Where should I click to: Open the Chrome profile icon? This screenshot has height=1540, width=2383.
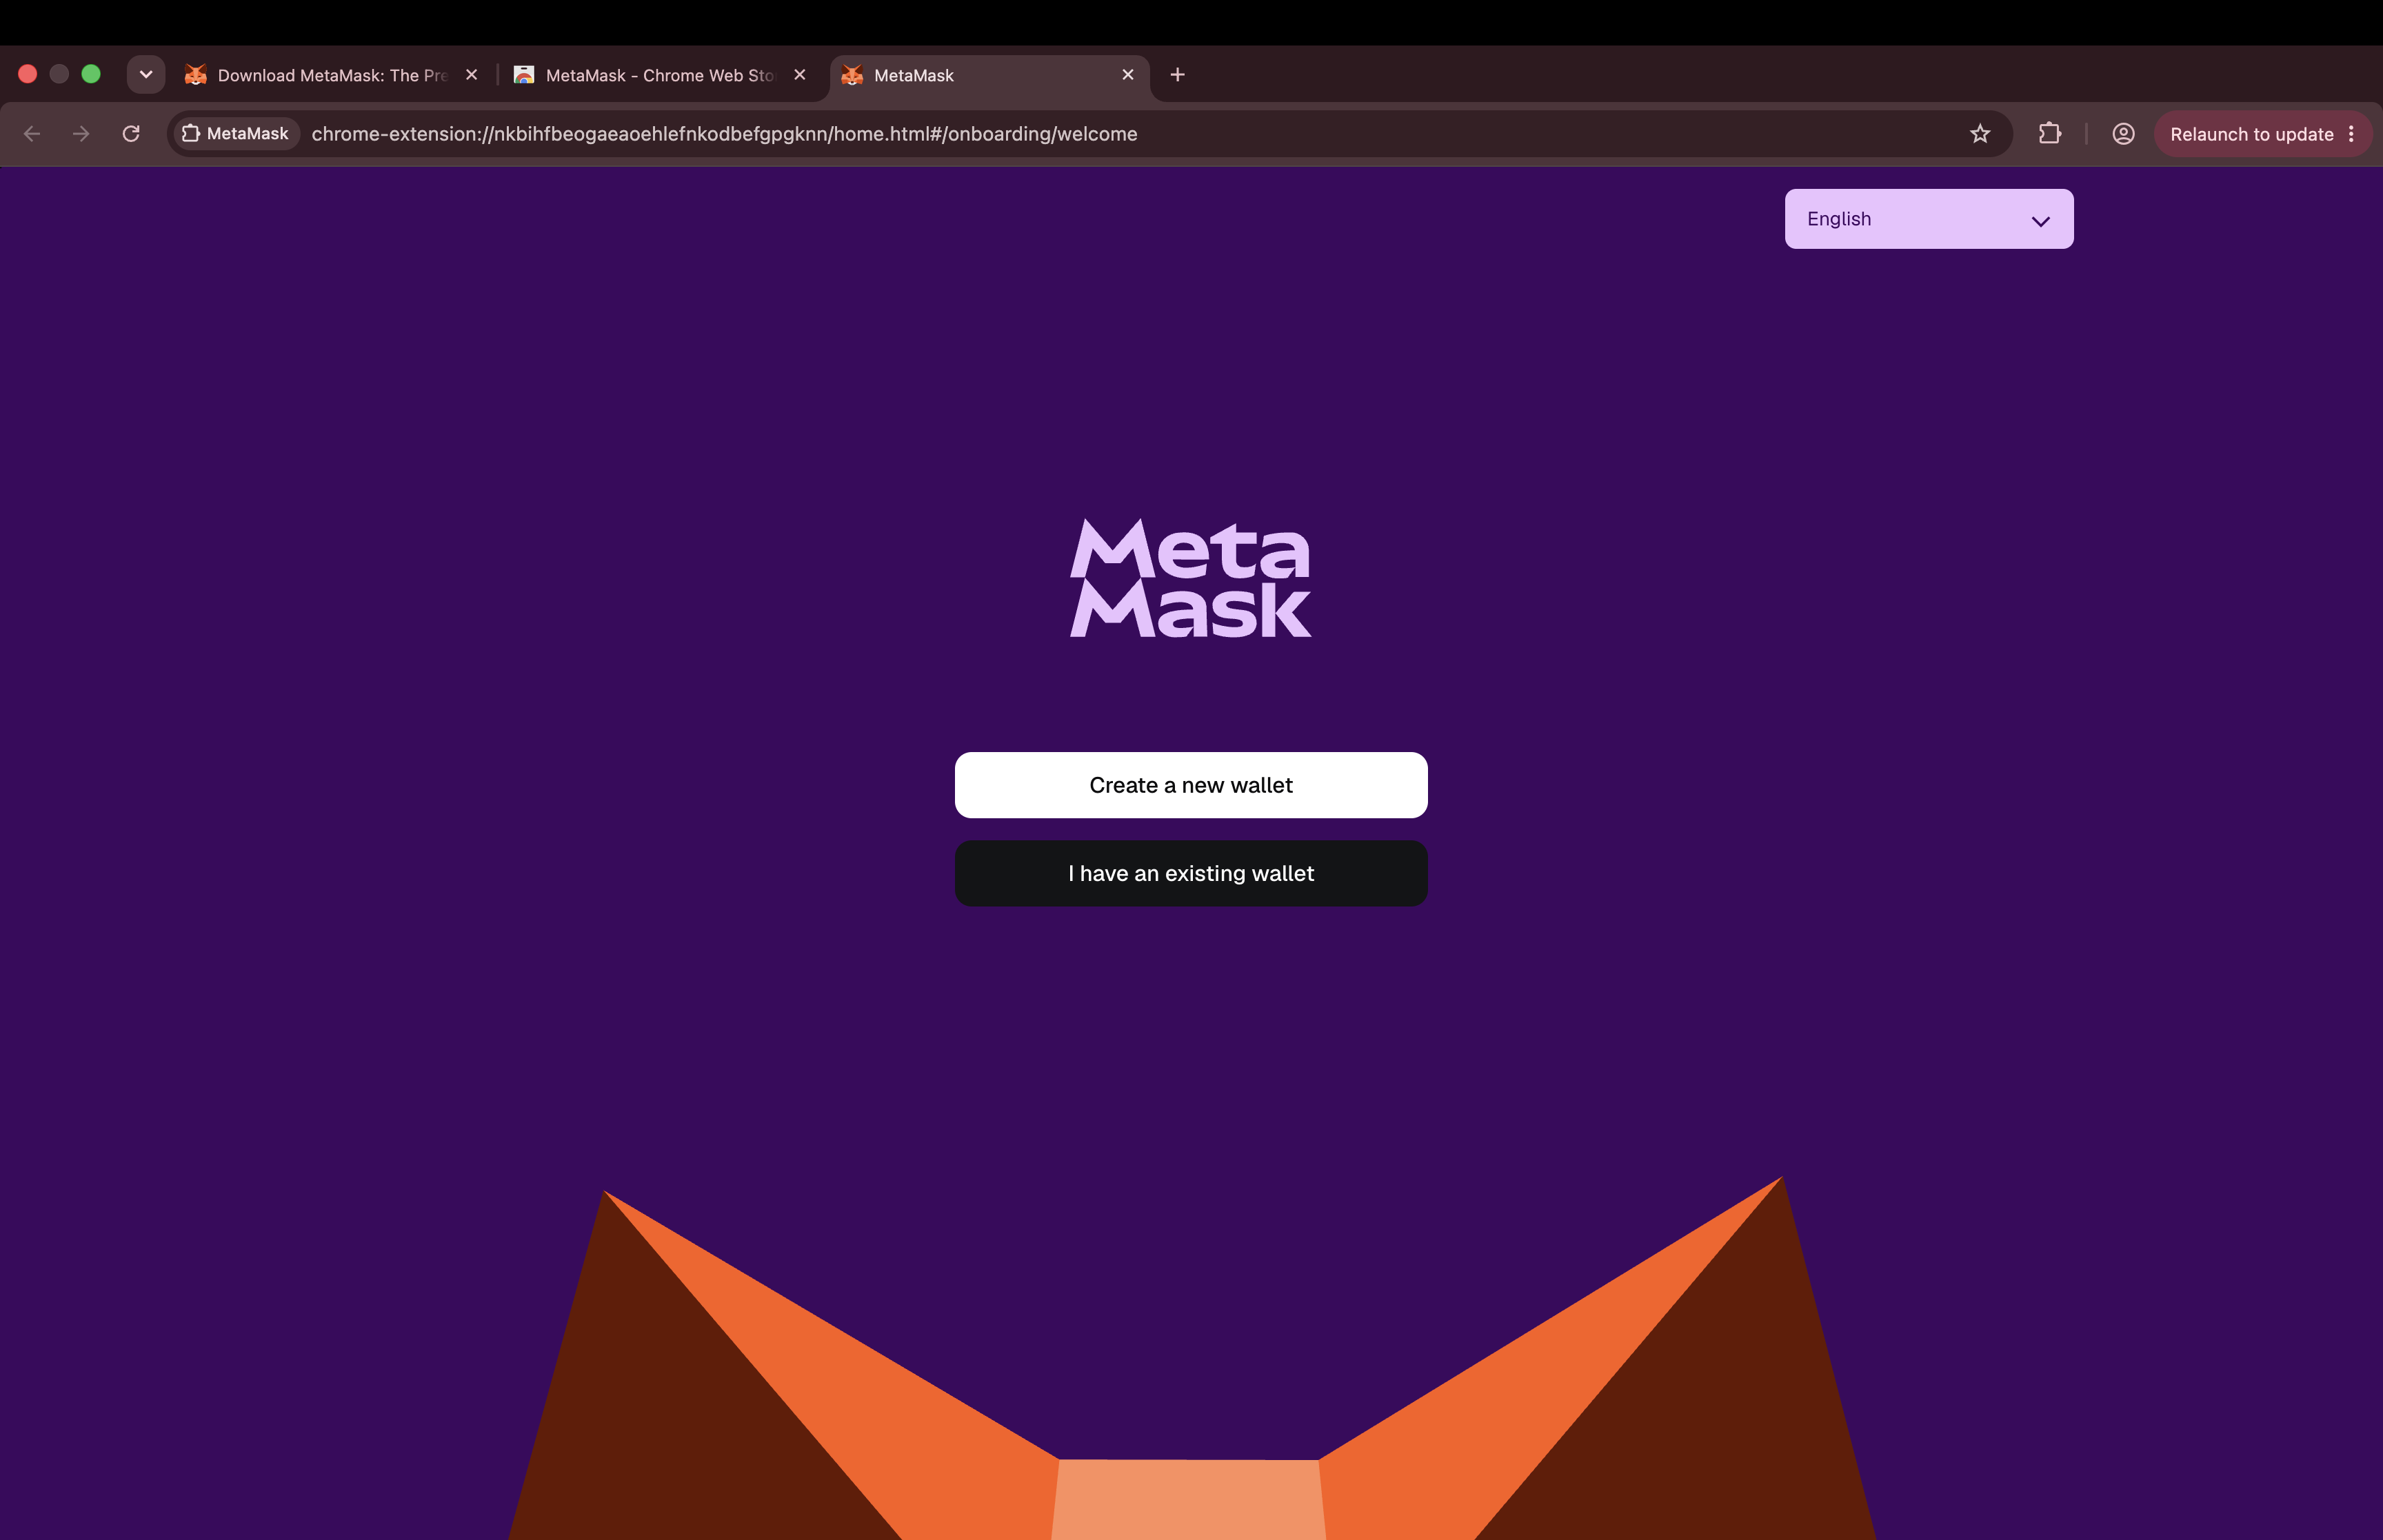tap(2124, 134)
